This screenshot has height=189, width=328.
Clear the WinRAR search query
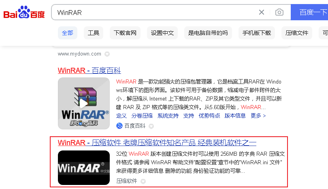(x=262, y=12)
